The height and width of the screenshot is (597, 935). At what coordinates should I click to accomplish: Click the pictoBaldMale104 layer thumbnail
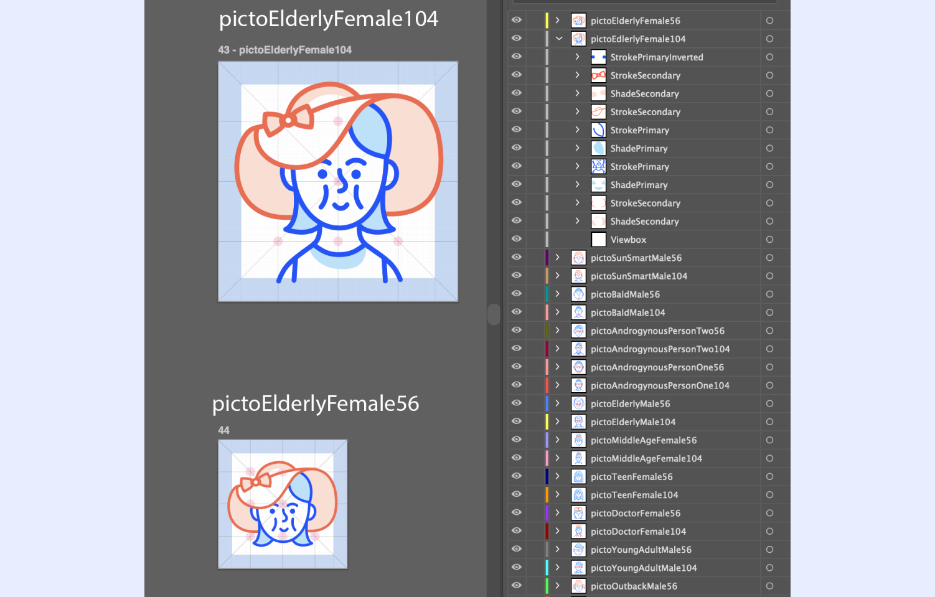(578, 312)
